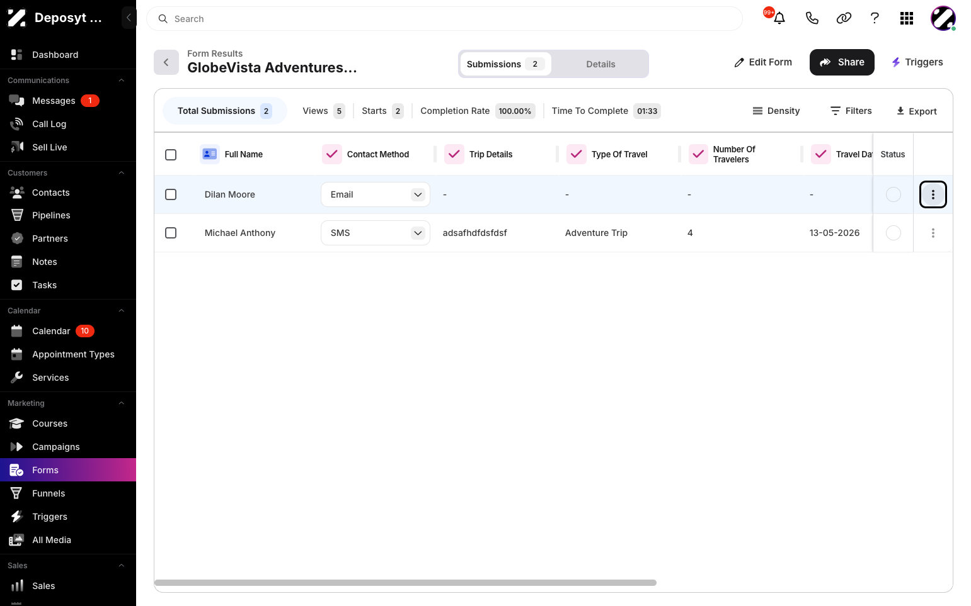Screen dimensions: 971x606
Task: Collapse the Marketing sidebar section
Action: [122, 403]
